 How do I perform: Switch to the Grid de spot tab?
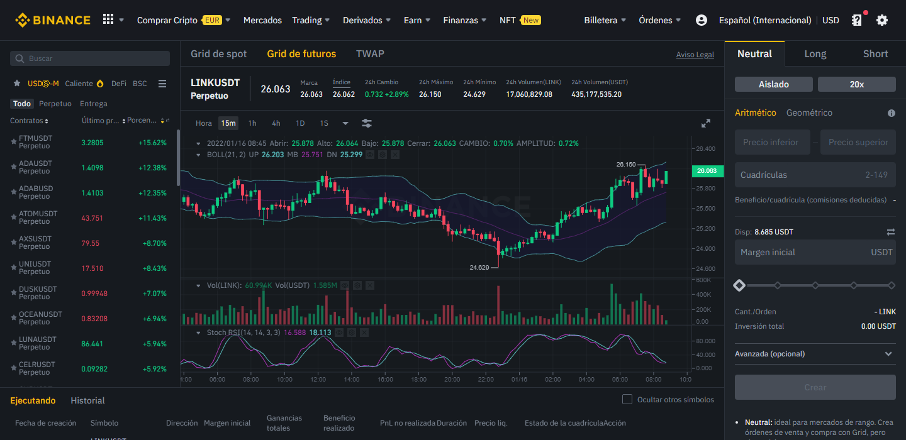click(x=219, y=54)
